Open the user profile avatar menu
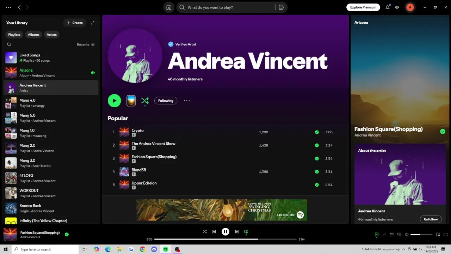This screenshot has width=451, height=254. [x=410, y=7]
